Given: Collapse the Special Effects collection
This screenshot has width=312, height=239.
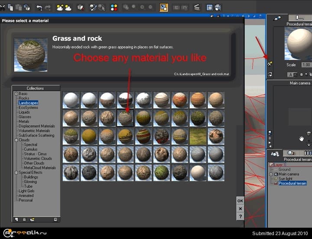Looking at the screenshot, I should pyautogui.click(x=16, y=173).
